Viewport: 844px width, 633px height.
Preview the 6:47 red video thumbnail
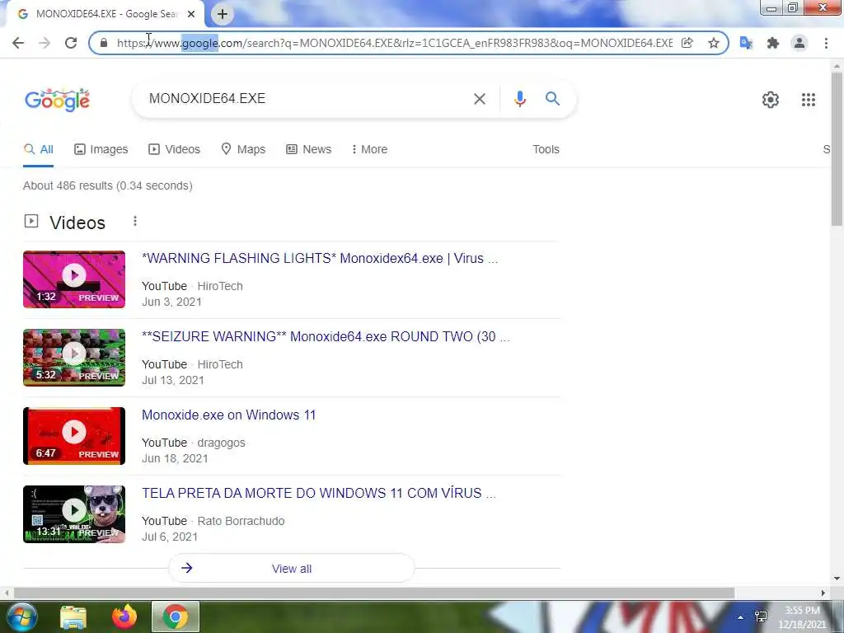point(74,436)
